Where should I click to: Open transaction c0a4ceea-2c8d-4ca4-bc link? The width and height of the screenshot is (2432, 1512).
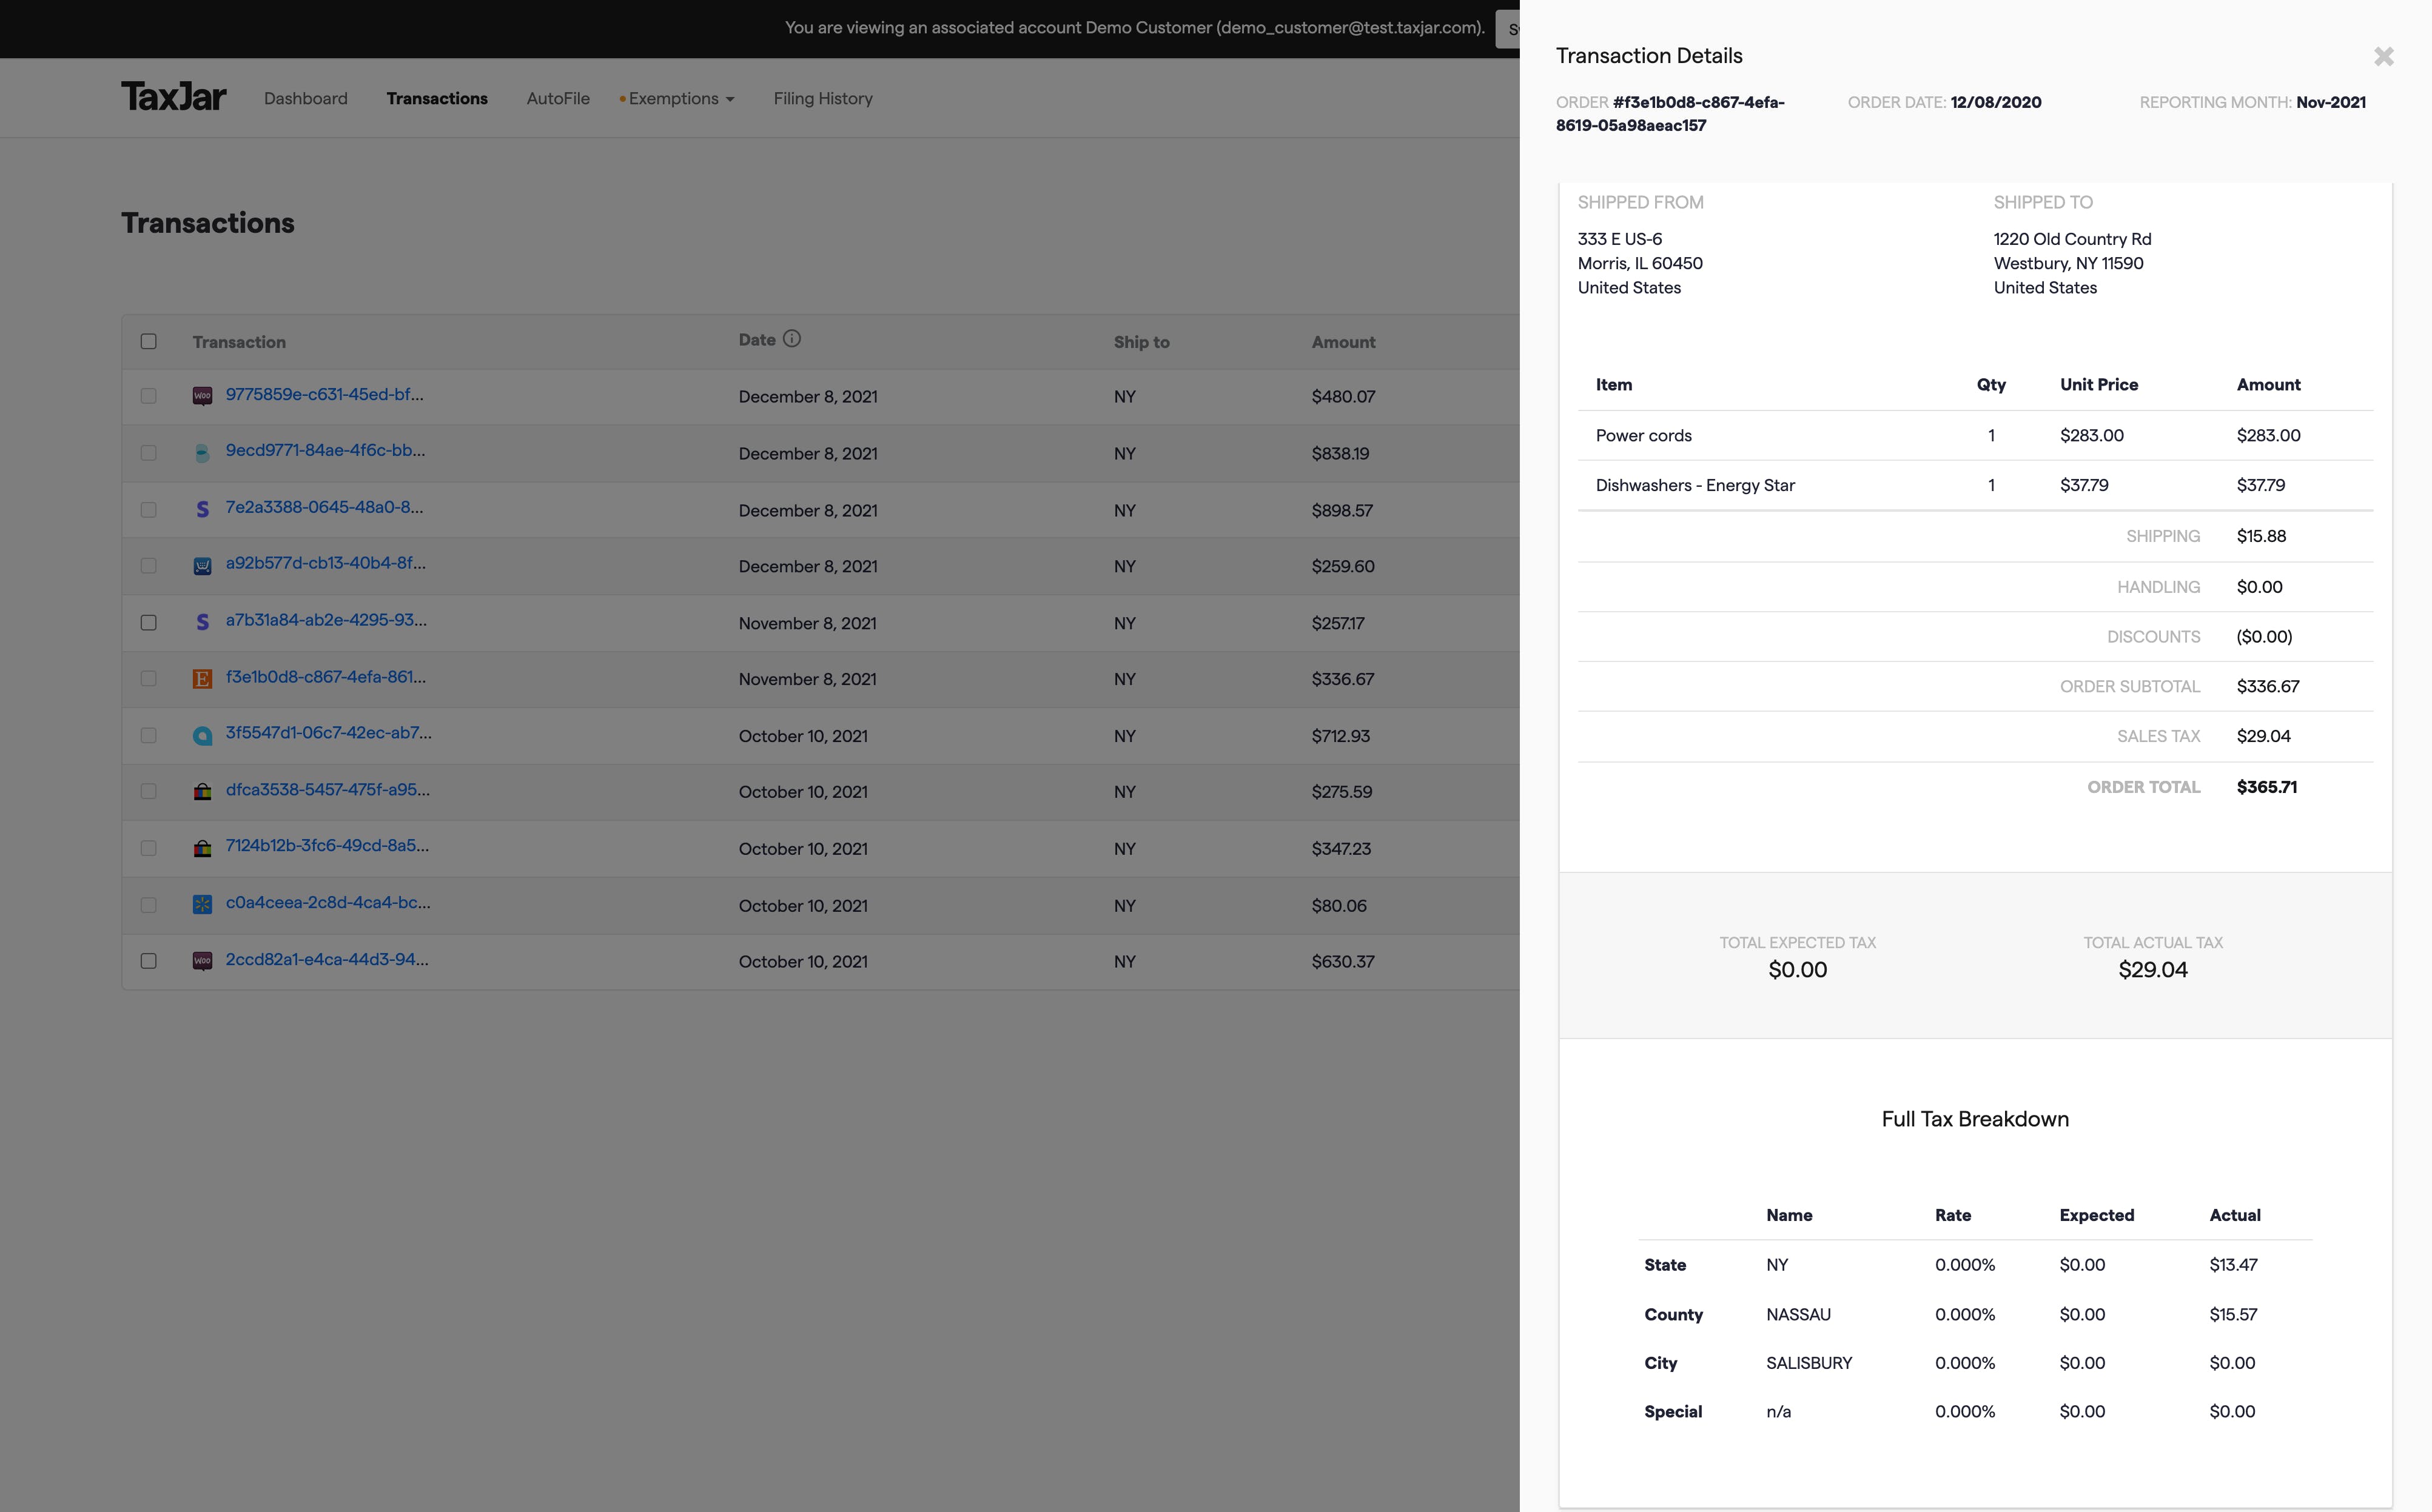tap(328, 903)
